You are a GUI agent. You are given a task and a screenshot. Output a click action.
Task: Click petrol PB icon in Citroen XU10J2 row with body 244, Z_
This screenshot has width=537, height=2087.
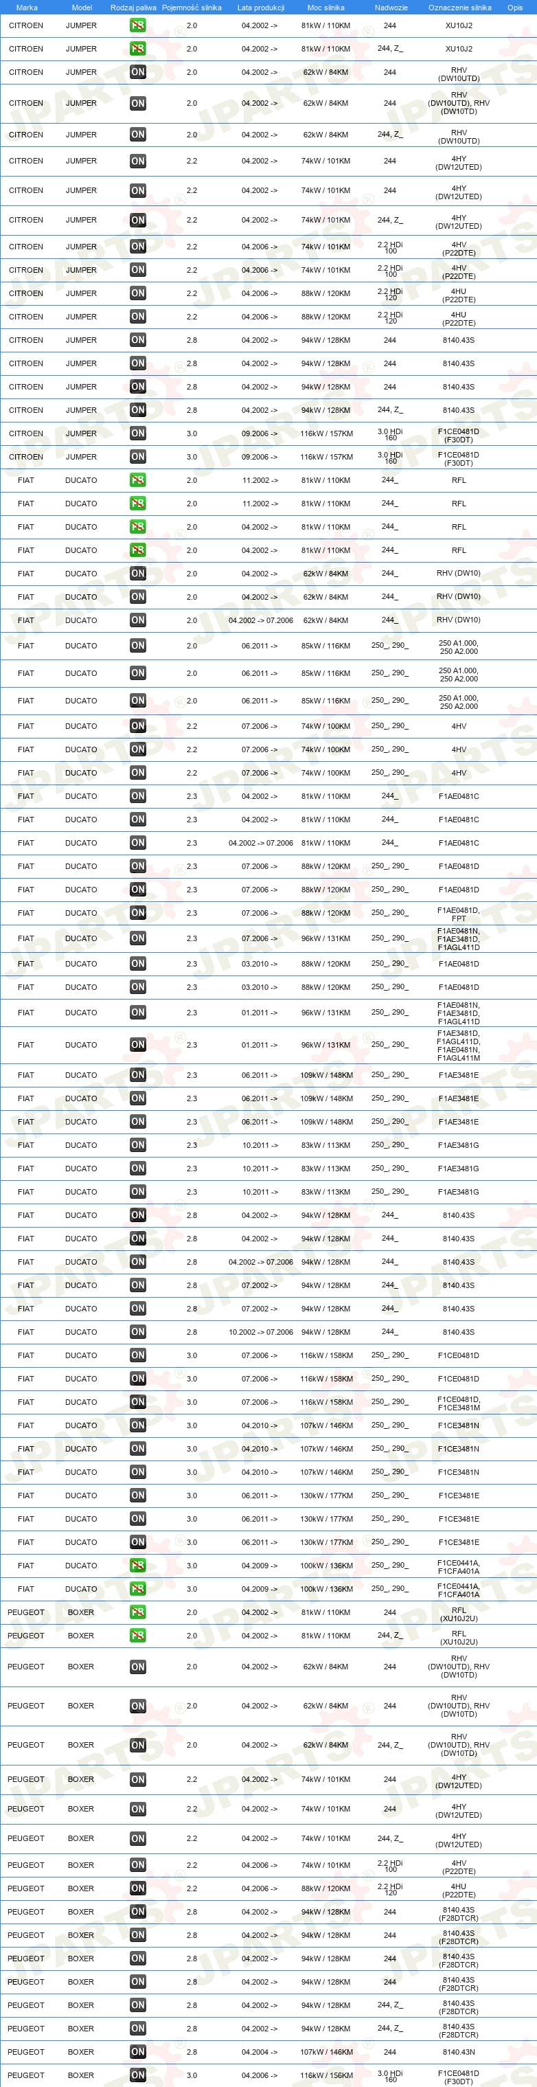coord(138,49)
